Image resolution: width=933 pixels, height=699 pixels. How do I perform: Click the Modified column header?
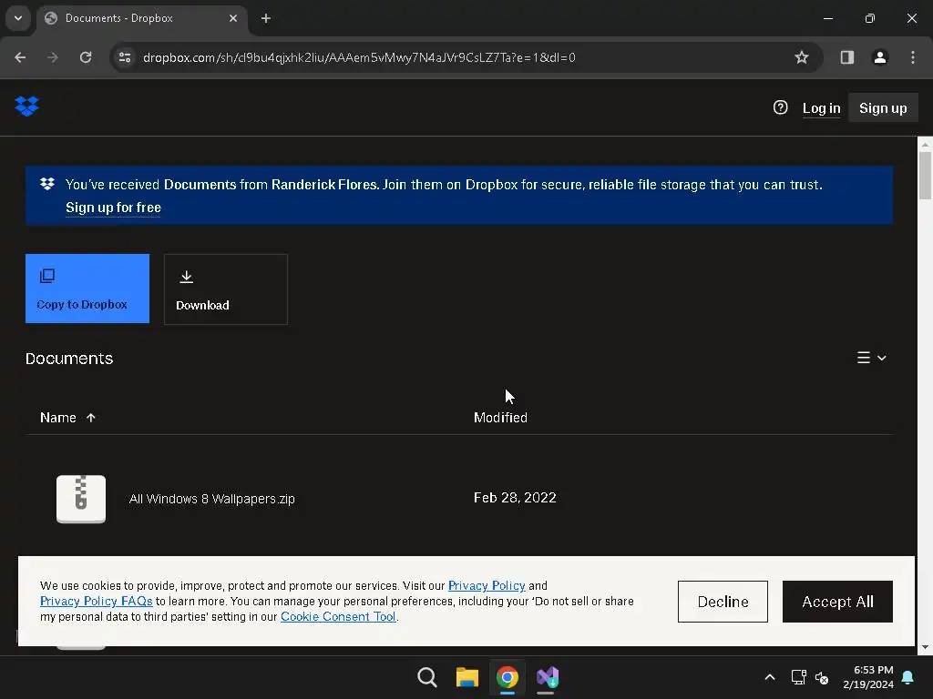500,418
